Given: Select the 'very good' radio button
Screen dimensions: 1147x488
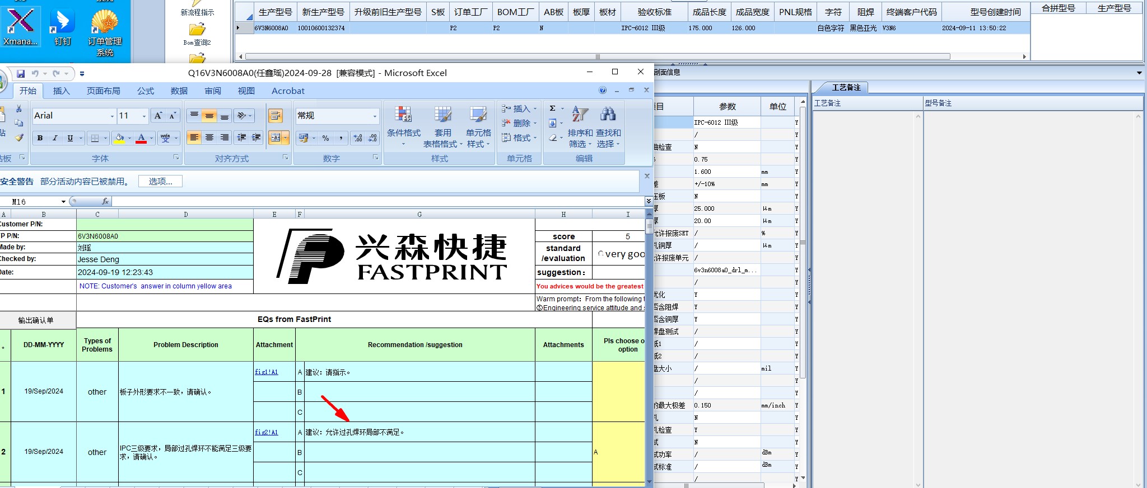Looking at the screenshot, I should (601, 254).
